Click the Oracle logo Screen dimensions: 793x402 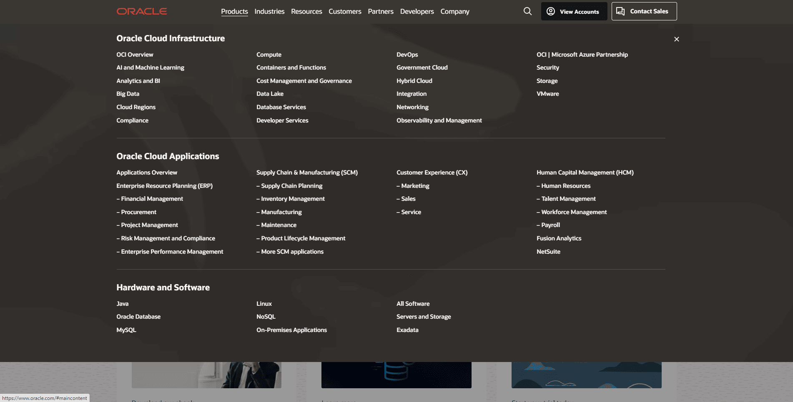[142, 11]
